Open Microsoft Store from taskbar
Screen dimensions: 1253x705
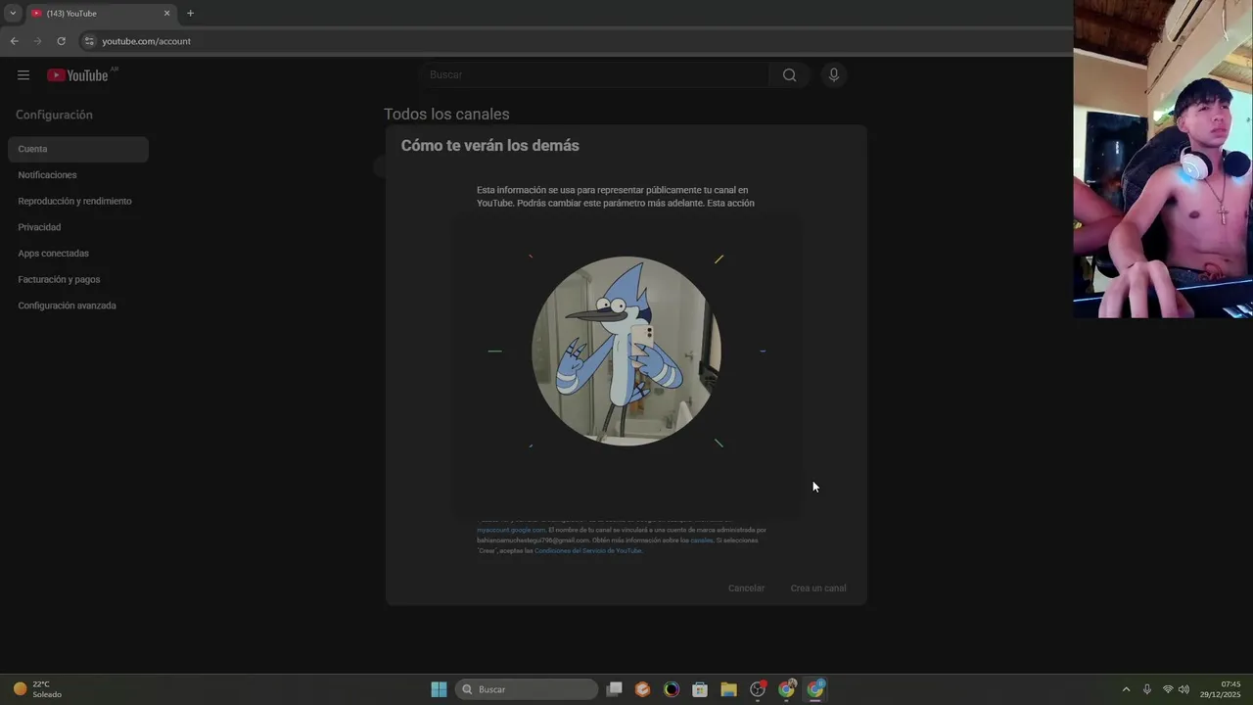point(700,689)
